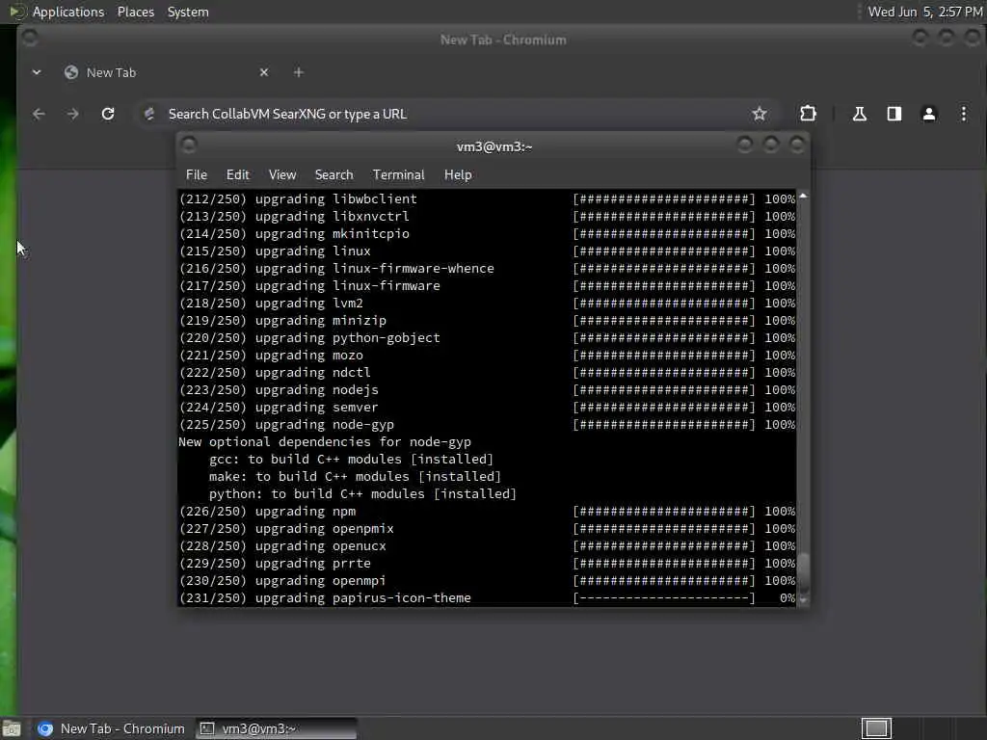The height and width of the screenshot is (740, 987).
Task: Click the terminal scrollbar thumb
Action: coord(803,572)
